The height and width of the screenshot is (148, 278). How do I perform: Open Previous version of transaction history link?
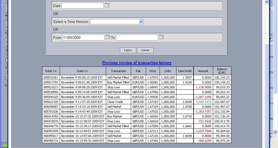[x=137, y=63]
